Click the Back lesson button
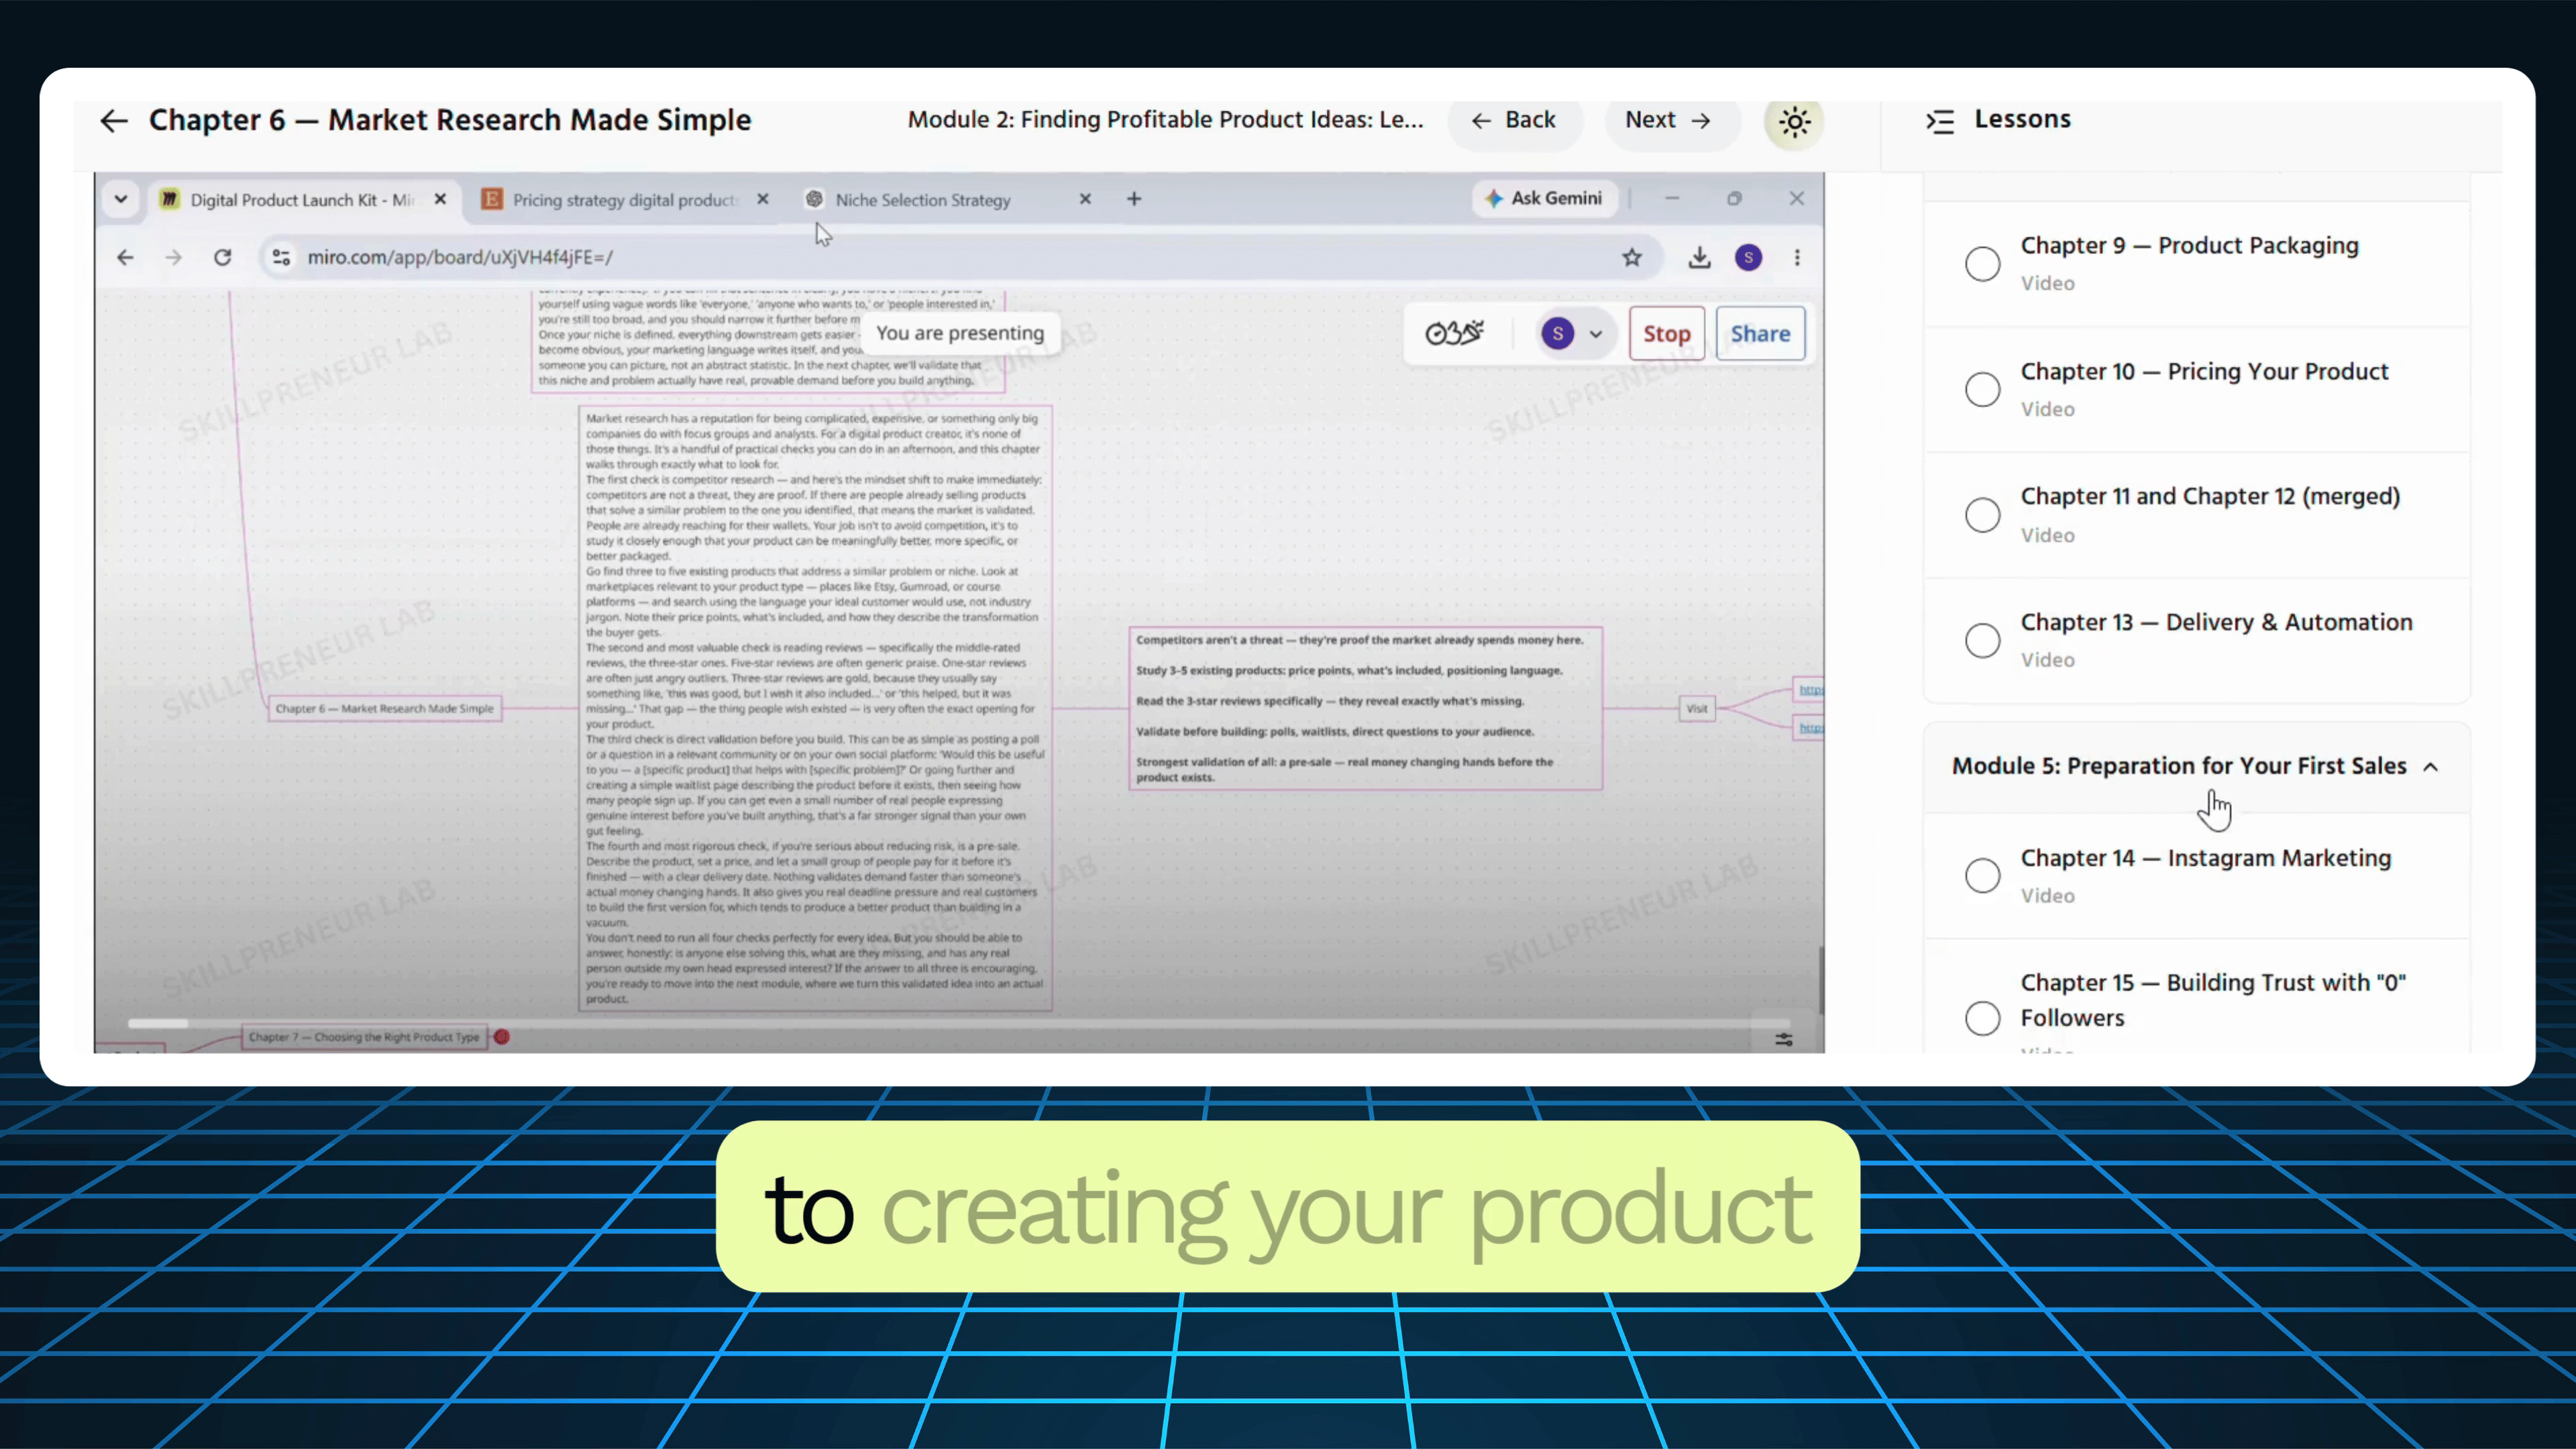The height and width of the screenshot is (1449, 2576). pos(1514,120)
